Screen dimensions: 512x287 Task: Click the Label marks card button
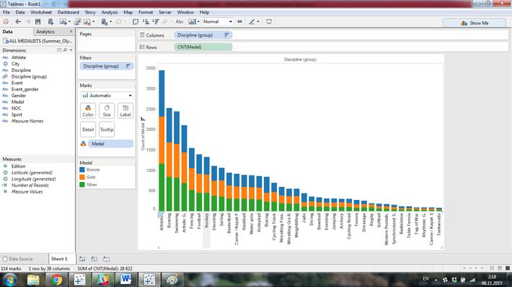pyautogui.click(x=125, y=111)
